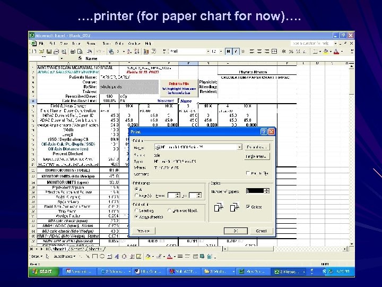The width and height of the screenshot is (382, 287).
Task: Select the Arrow tool in Drawing toolbar
Action: point(88,256)
